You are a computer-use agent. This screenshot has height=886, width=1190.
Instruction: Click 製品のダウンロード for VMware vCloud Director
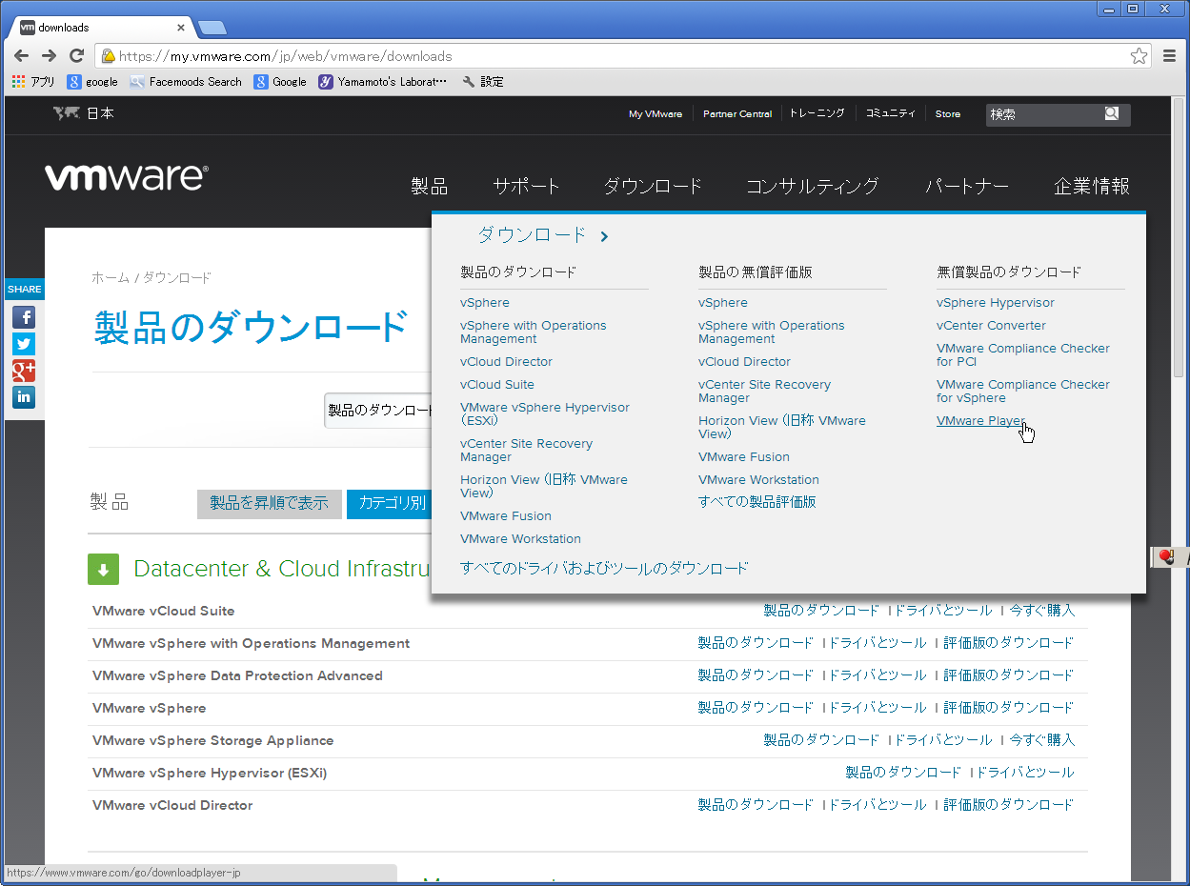pyautogui.click(x=756, y=805)
